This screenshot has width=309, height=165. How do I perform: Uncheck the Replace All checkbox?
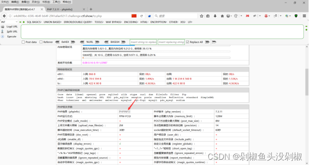(188, 42)
